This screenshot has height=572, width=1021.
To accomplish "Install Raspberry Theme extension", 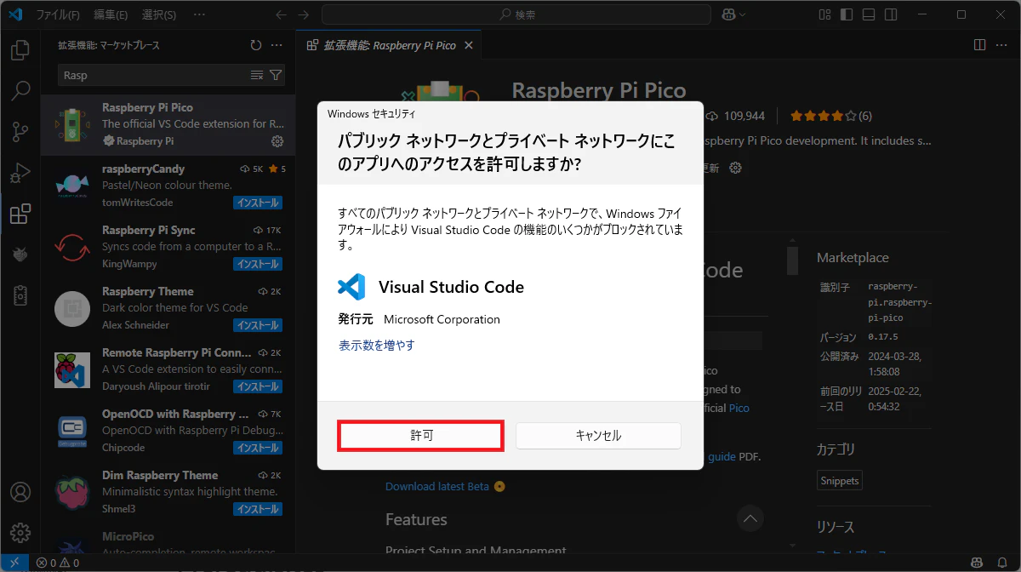I will 258,325.
